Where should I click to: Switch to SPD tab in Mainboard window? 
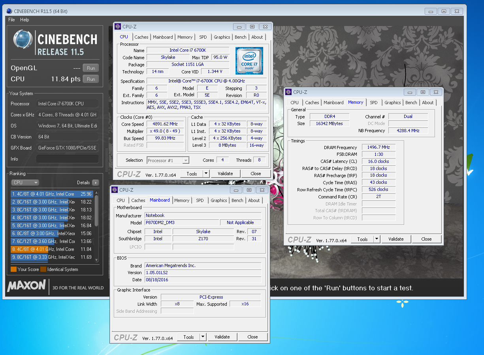click(x=200, y=200)
